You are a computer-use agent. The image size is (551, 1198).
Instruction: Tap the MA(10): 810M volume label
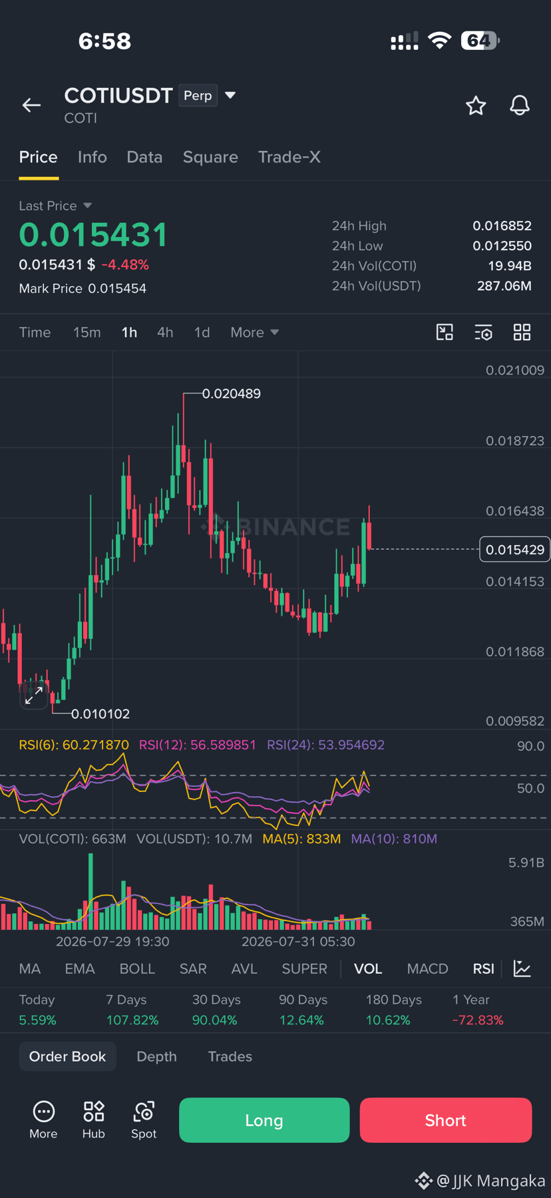394,839
